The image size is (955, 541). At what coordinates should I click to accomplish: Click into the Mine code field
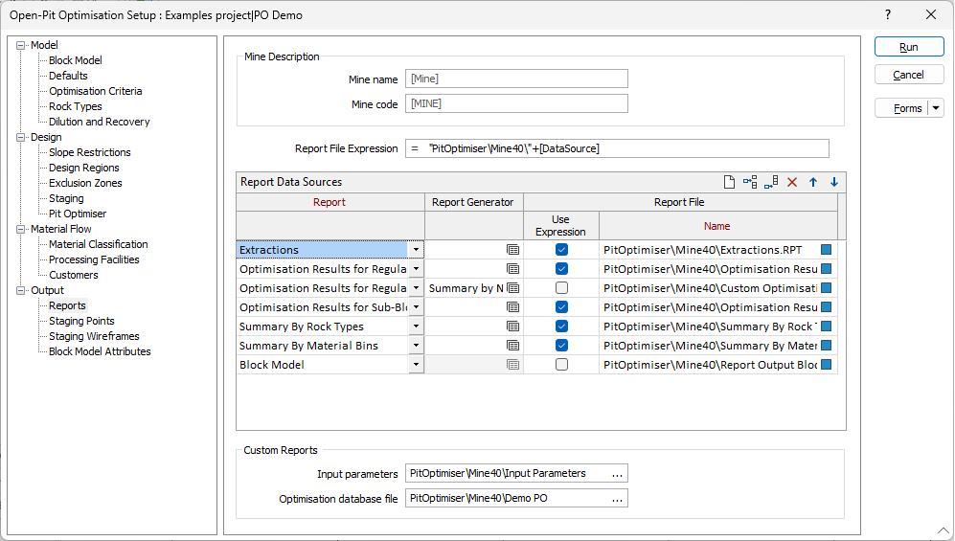click(x=516, y=103)
